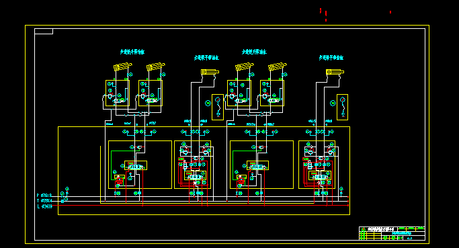Select cyan title above right horizontal cylinder
The image size is (459, 248).
tap(331, 58)
